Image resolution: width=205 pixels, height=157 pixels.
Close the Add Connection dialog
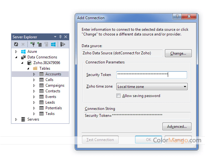(189, 16)
